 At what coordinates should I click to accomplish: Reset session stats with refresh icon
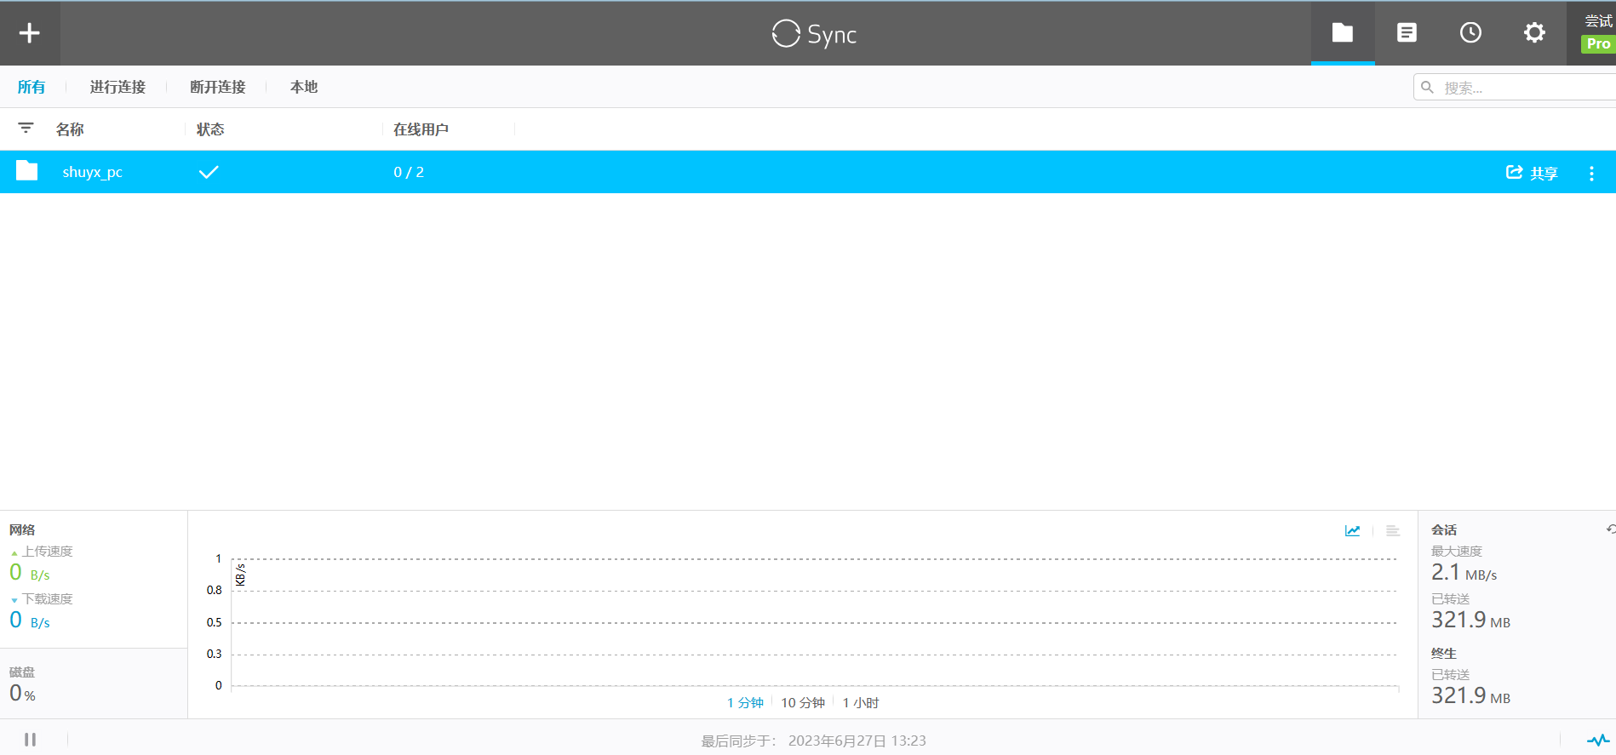tap(1610, 529)
